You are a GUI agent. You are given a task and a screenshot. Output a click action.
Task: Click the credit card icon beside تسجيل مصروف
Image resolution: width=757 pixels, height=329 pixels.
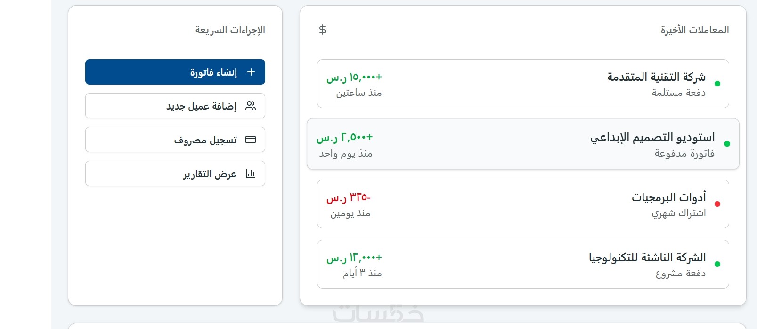tap(251, 140)
